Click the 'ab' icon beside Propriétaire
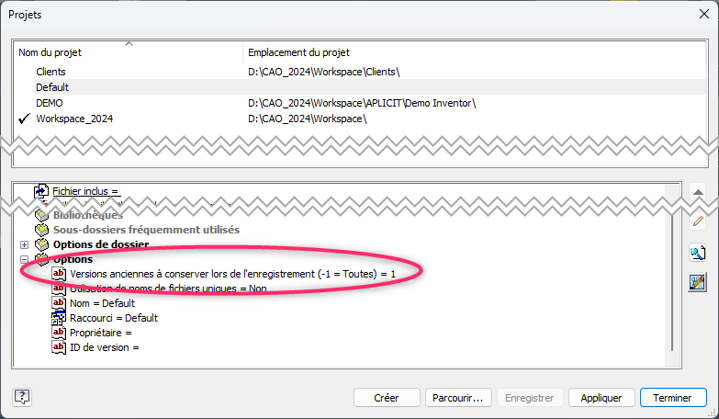This screenshot has height=419, width=719. tap(60, 333)
